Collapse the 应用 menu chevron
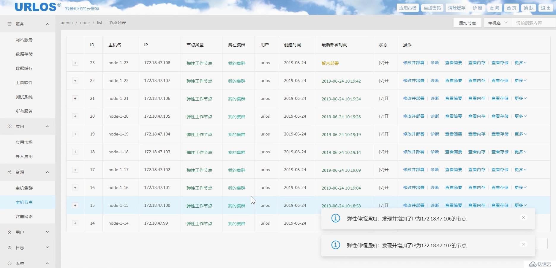This screenshot has width=556, height=268. [47, 126]
